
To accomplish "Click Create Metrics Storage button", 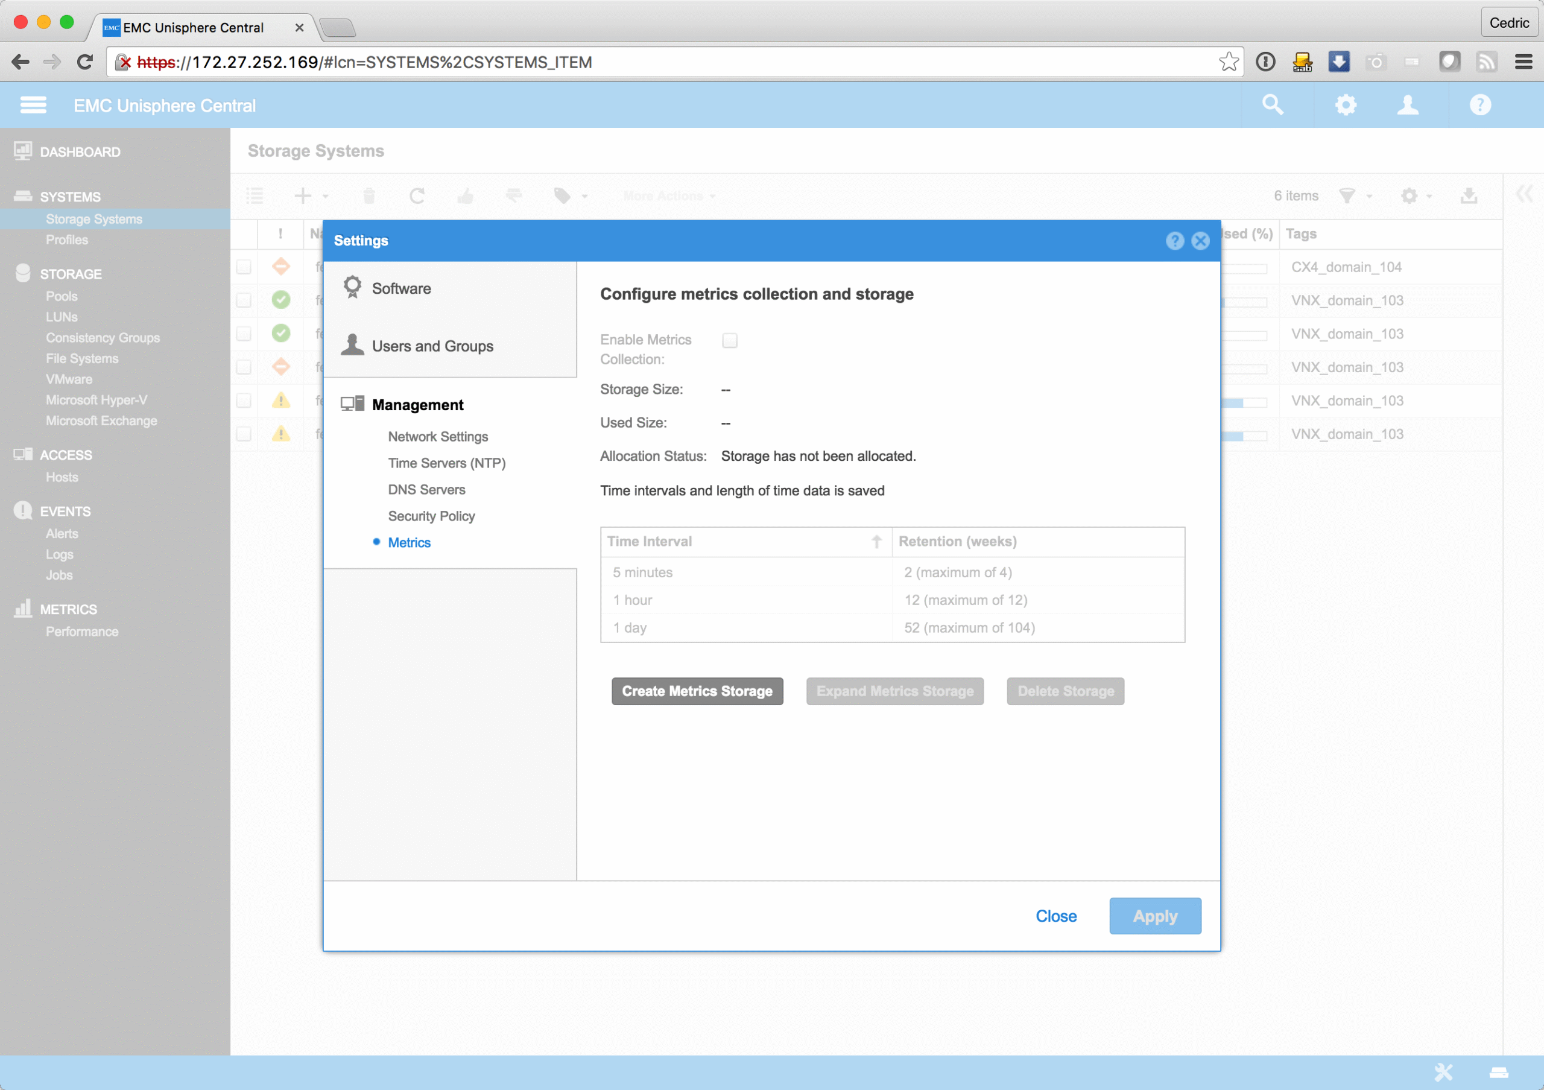I will pos(697,691).
